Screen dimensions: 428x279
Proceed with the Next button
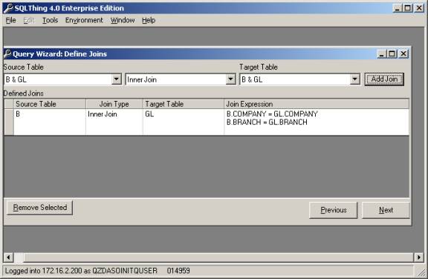386,210
